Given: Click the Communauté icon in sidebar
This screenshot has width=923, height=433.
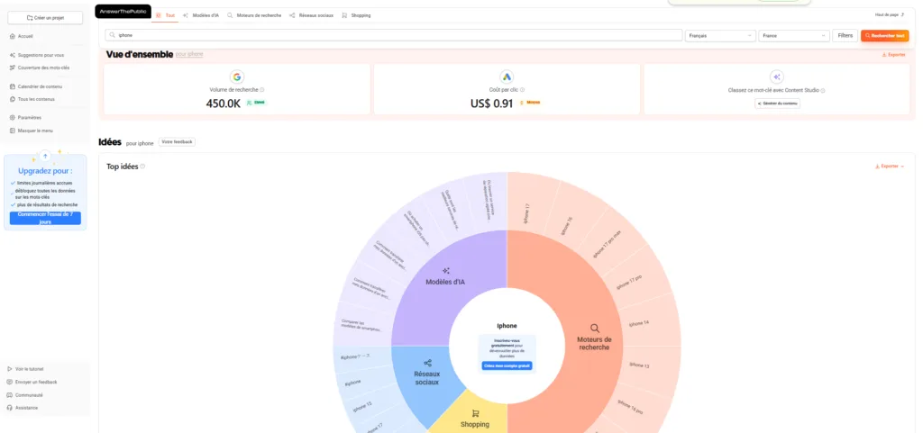Looking at the screenshot, I should coord(10,395).
